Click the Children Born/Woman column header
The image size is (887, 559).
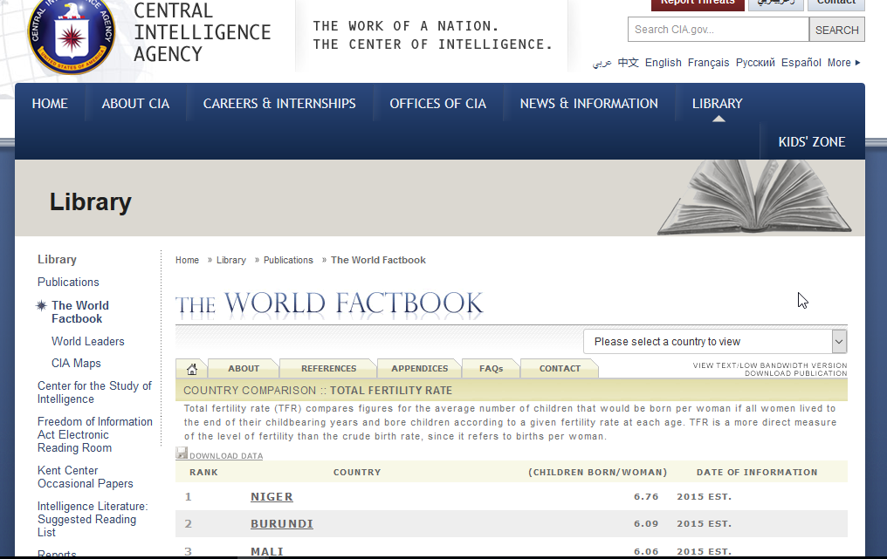pos(598,472)
